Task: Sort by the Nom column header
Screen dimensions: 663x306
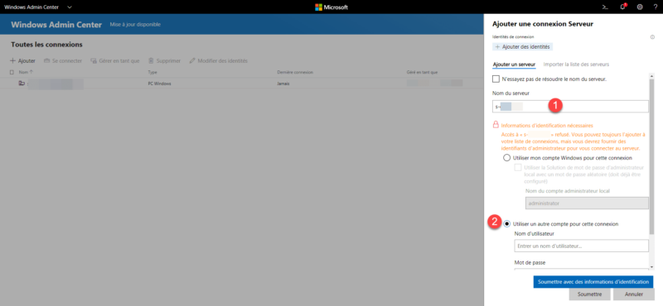Action: (x=26, y=73)
